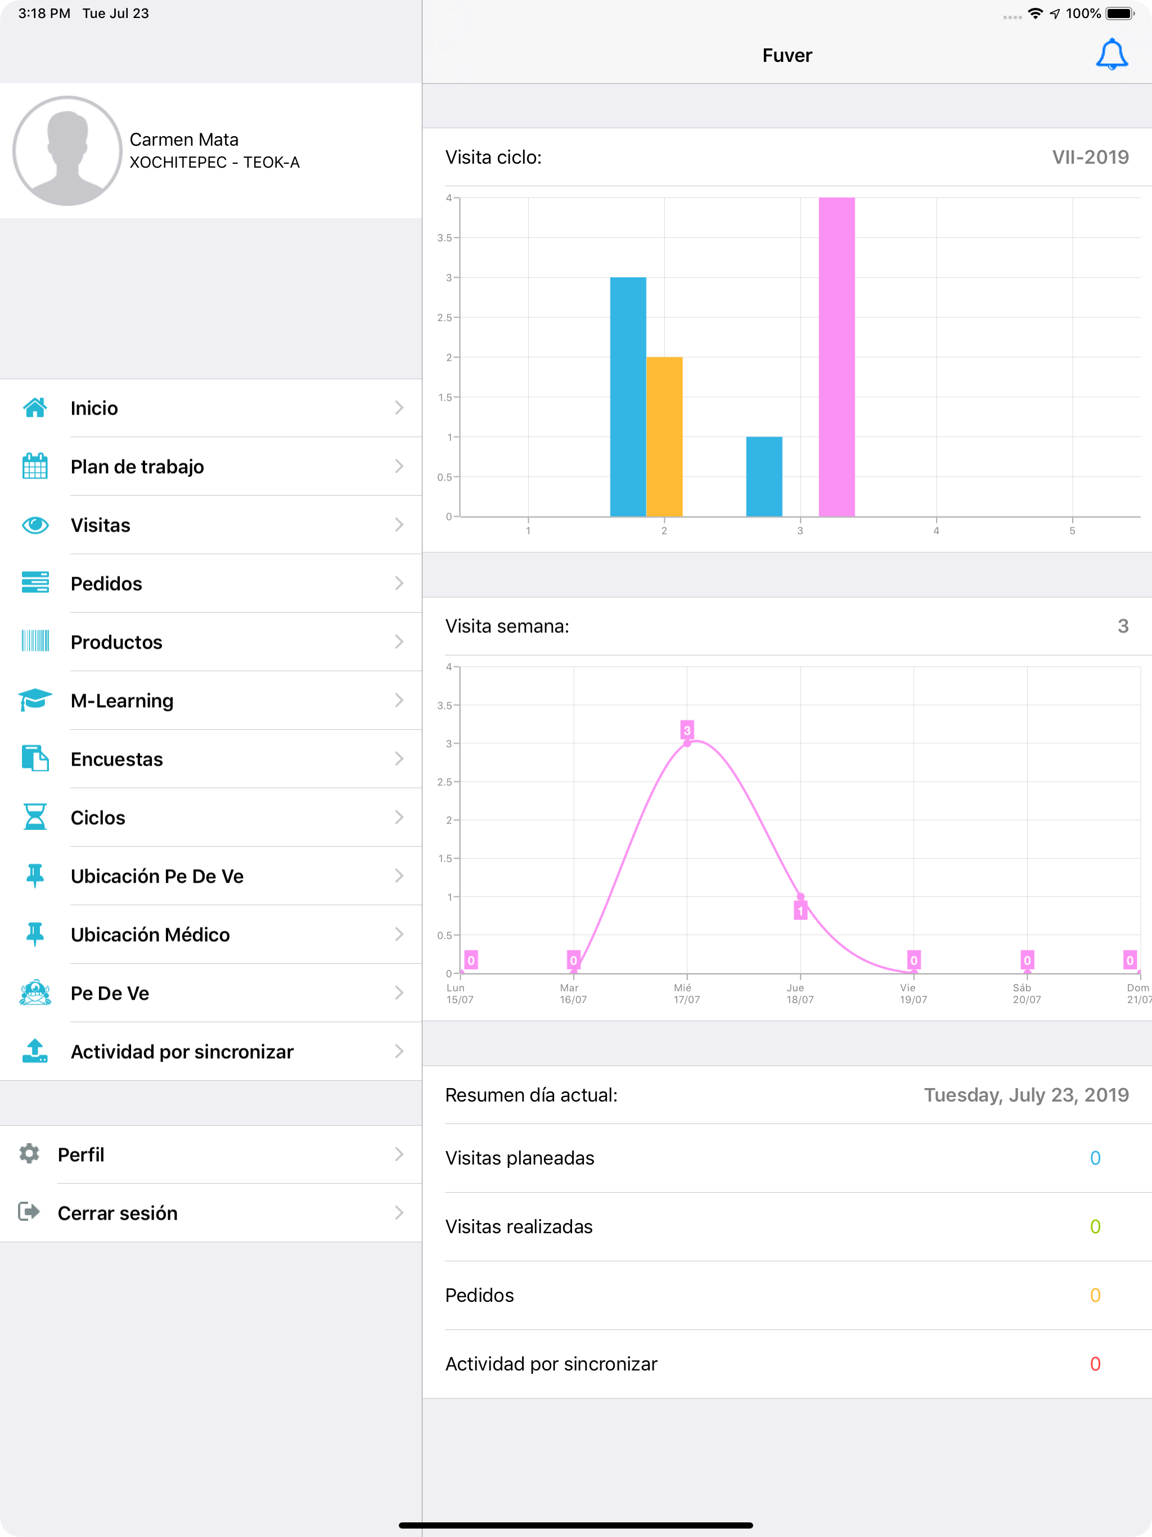Screen dimensions: 1152x1537
Task: Tap the location services arrow icon
Action: click(1055, 13)
